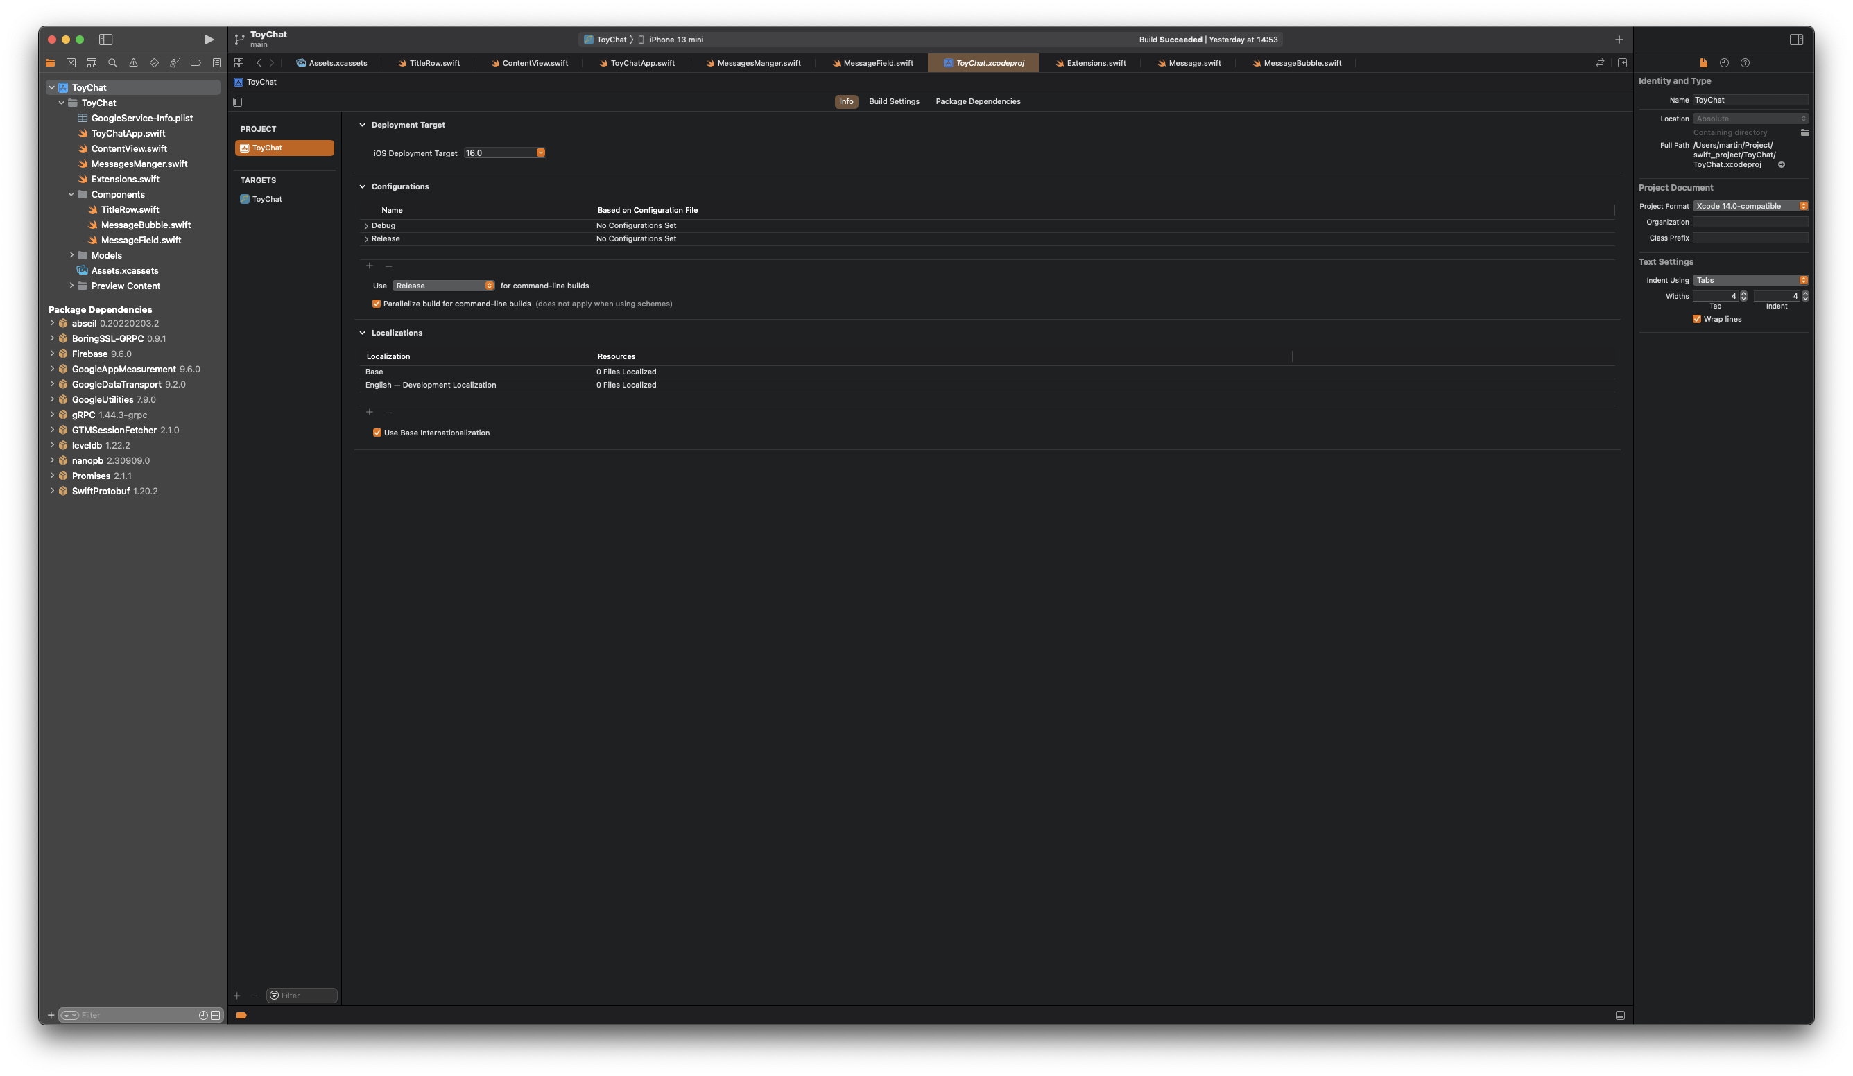
Task: Show the Quick Help inspector icon
Action: (1745, 63)
